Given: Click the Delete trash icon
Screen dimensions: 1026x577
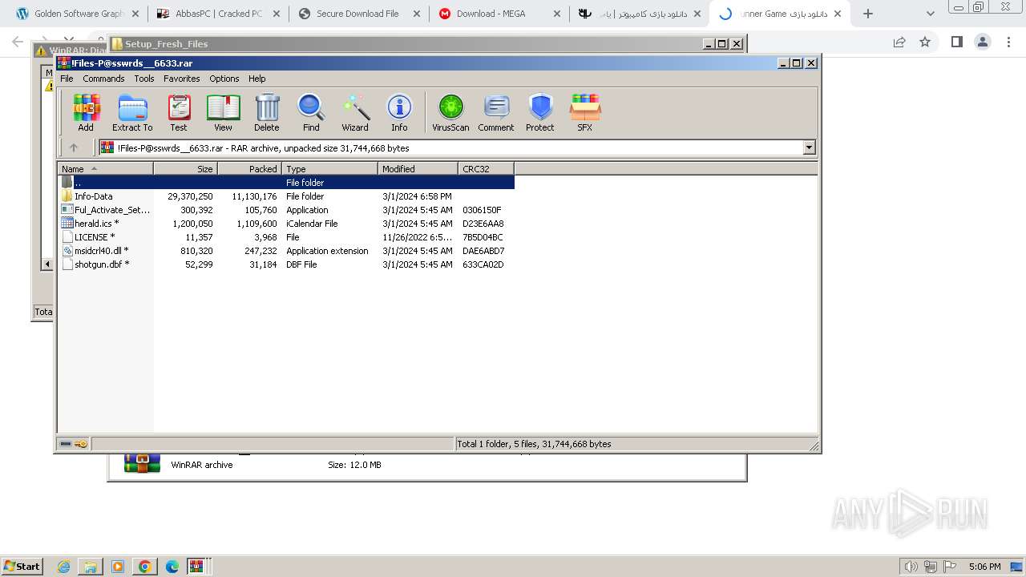Looking at the screenshot, I should coord(267,112).
